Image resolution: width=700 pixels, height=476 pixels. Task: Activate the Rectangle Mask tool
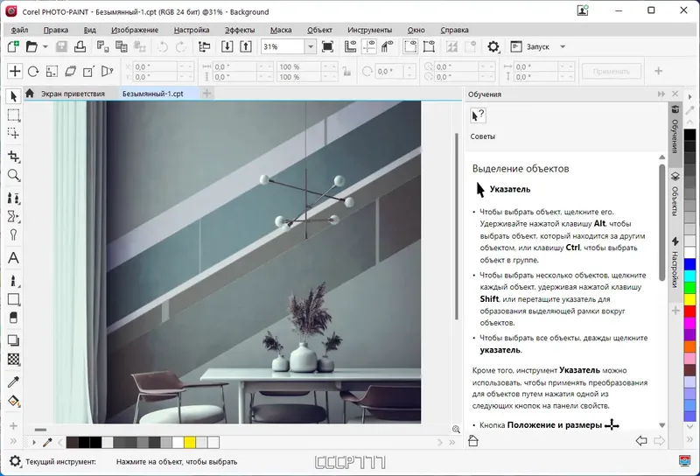[13, 115]
